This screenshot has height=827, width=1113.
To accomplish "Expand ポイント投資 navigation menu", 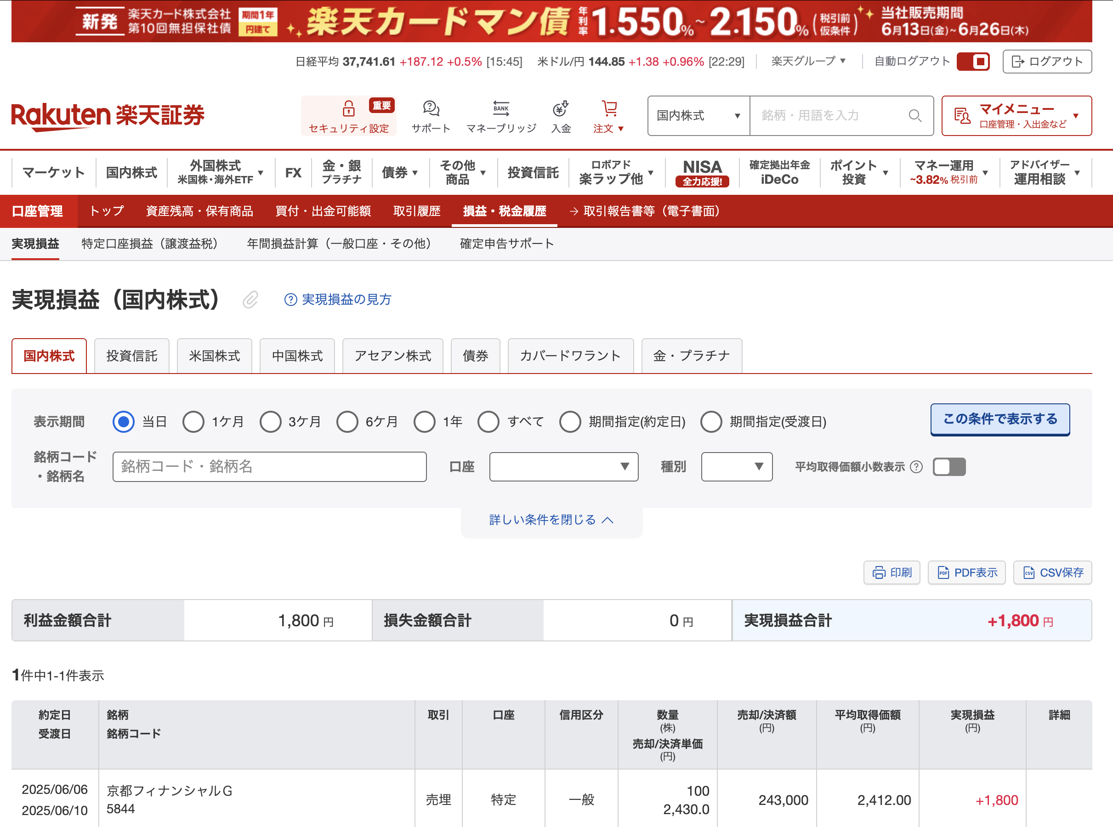I will point(859,173).
